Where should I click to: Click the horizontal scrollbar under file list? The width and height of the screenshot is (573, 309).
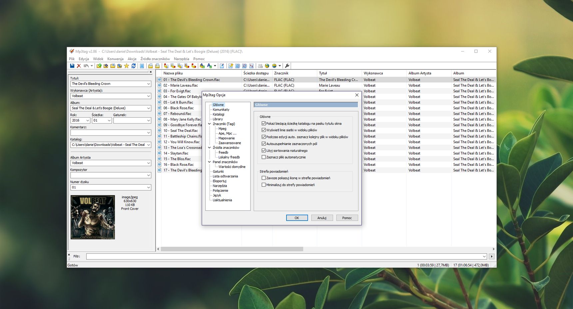(232, 249)
